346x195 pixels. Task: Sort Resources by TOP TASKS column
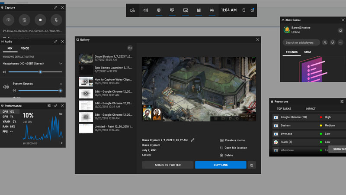click(x=284, y=109)
